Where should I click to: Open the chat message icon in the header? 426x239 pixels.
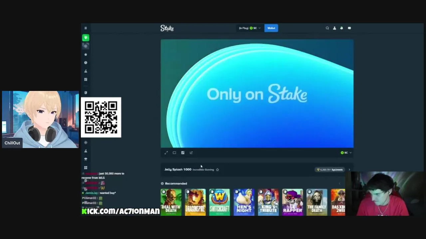pyautogui.click(x=349, y=28)
